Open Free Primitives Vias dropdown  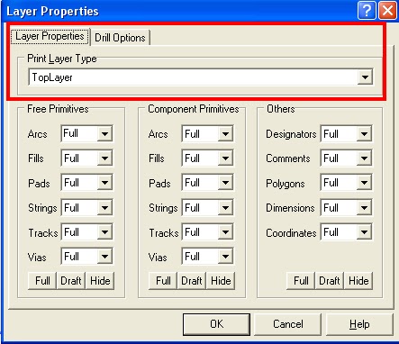click(x=104, y=257)
